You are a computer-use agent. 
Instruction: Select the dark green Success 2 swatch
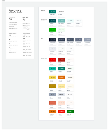click(61, 68)
